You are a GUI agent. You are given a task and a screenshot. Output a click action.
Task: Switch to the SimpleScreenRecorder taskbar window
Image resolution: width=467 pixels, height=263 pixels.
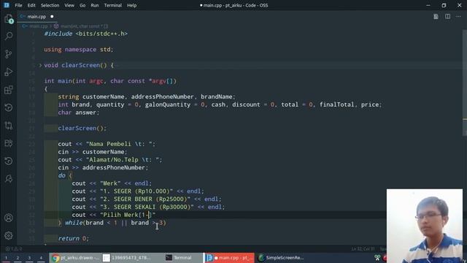click(x=282, y=258)
